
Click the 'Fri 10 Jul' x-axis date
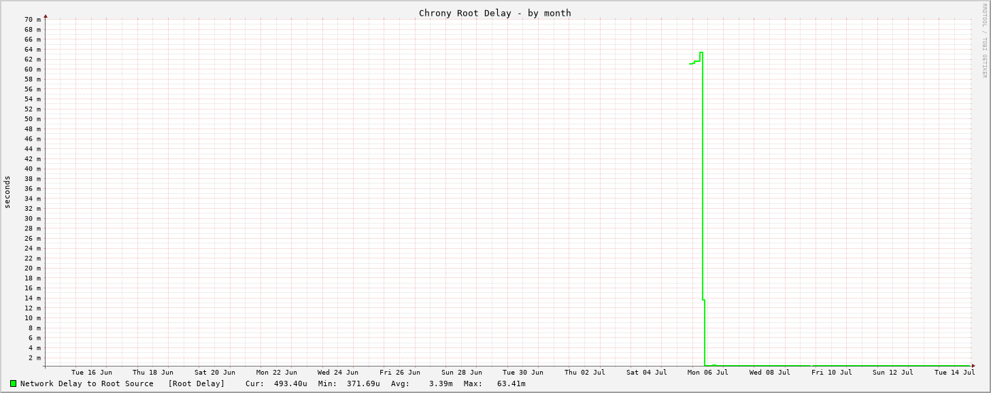click(x=832, y=372)
